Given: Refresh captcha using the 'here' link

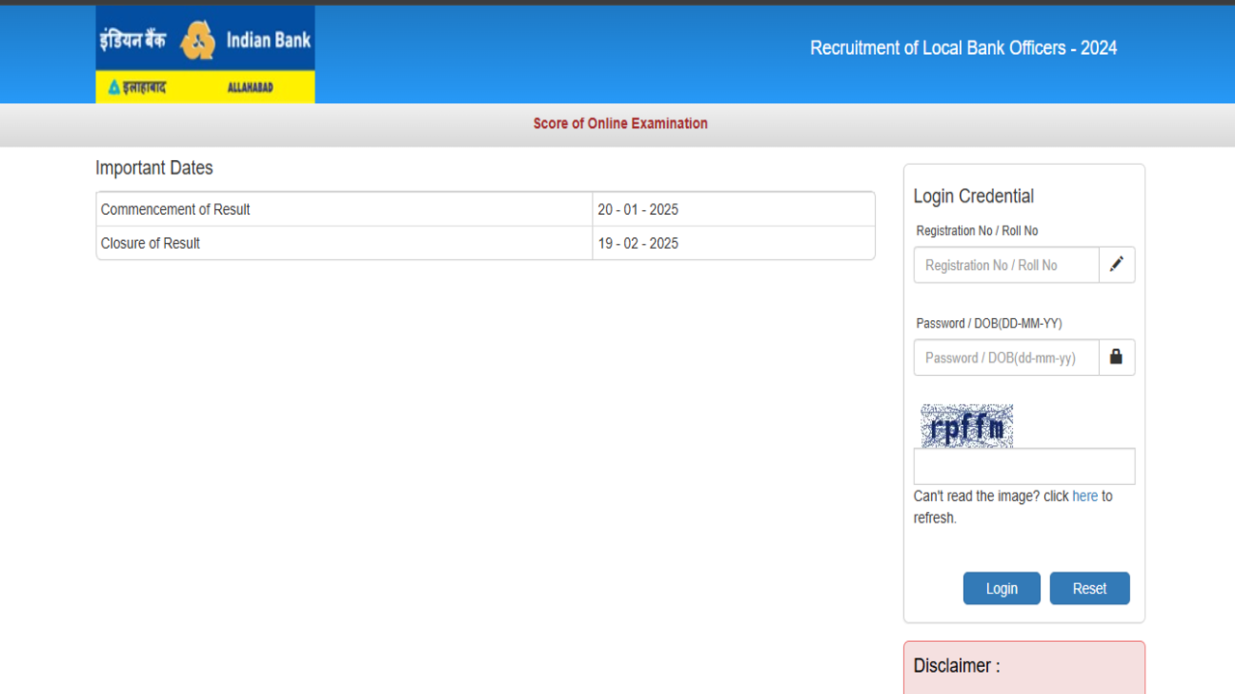Looking at the screenshot, I should coord(1084,496).
